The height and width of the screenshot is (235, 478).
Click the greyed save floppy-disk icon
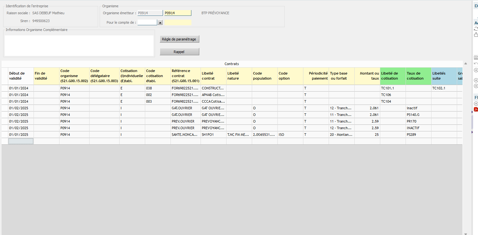[x=476, y=57]
